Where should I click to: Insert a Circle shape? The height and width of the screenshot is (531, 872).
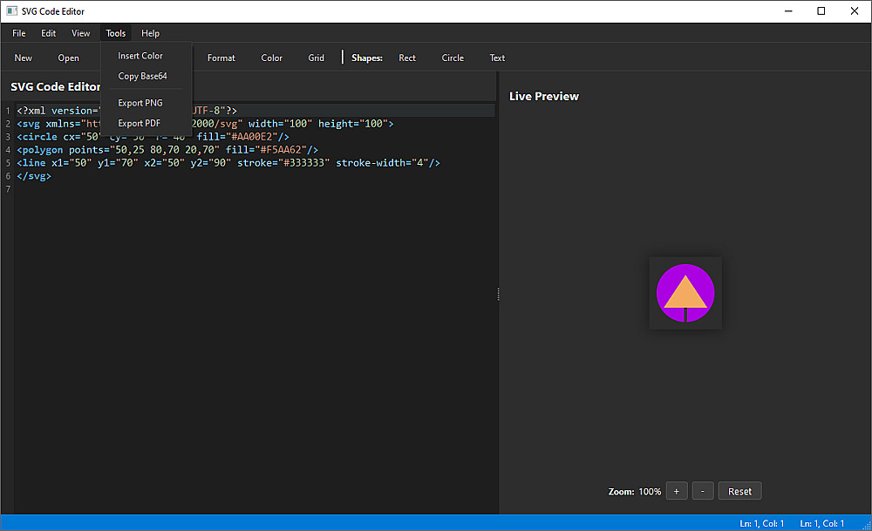[453, 58]
